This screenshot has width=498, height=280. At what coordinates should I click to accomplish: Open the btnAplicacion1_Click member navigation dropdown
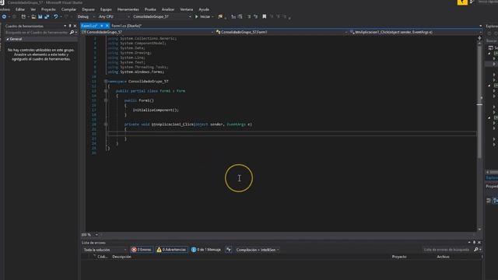(416, 32)
